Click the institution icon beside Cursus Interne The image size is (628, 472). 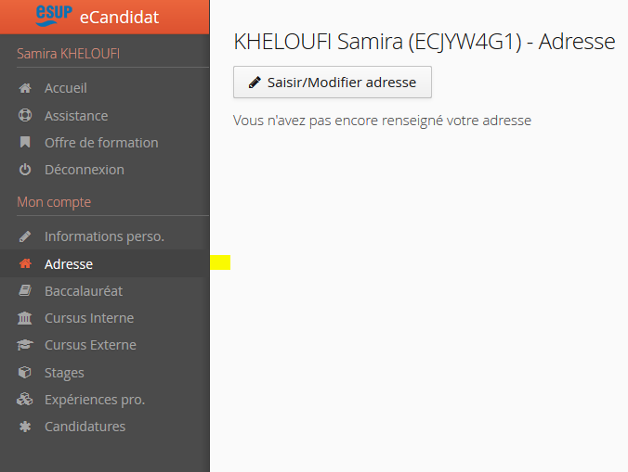coord(25,318)
